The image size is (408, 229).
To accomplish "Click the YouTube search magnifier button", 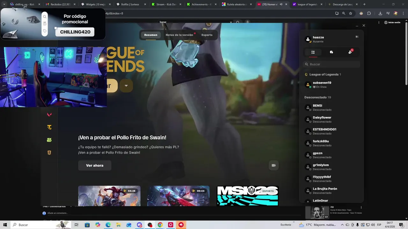I will [238, 22].
